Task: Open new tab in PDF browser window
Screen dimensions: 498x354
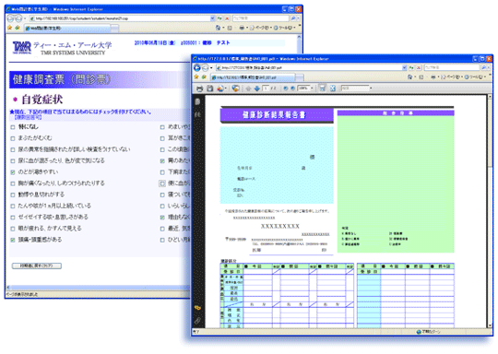Action: (300, 77)
